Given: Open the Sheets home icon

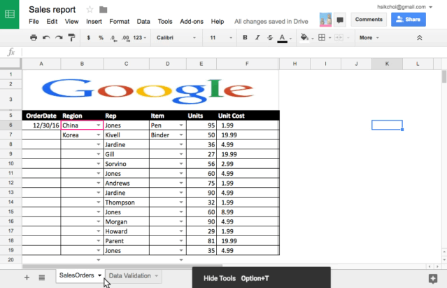Looking at the screenshot, I should pos(10,14).
